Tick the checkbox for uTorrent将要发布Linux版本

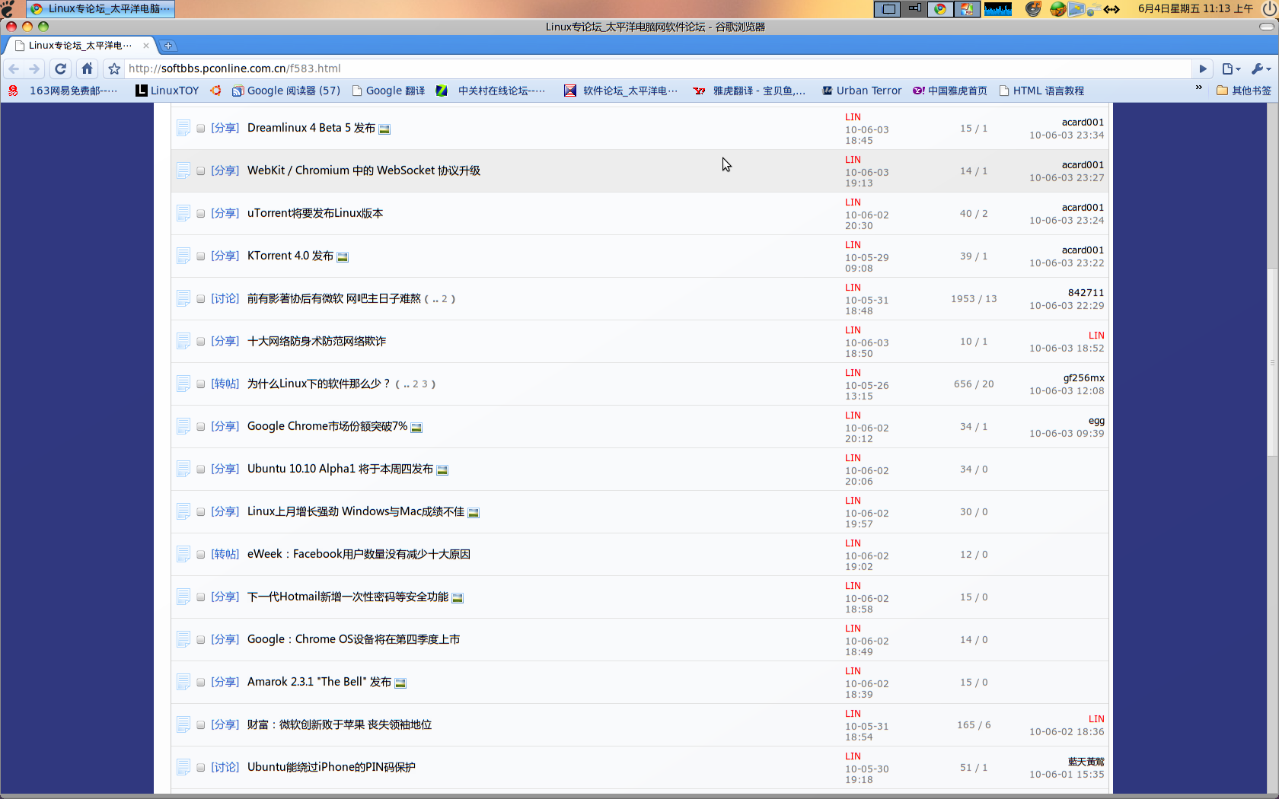[201, 214]
